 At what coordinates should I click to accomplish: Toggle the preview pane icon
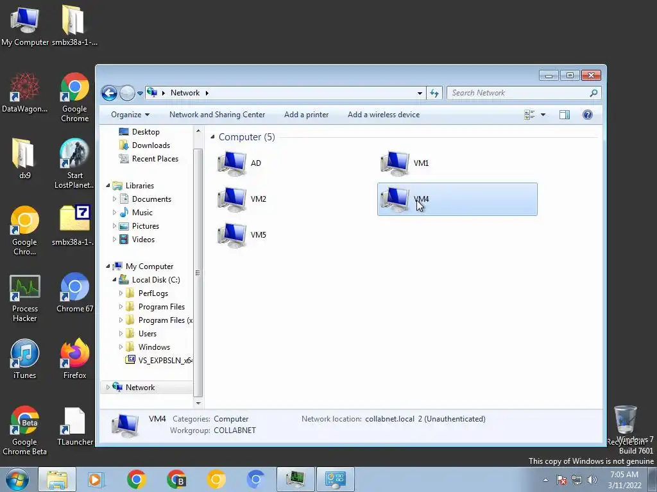pyautogui.click(x=565, y=115)
